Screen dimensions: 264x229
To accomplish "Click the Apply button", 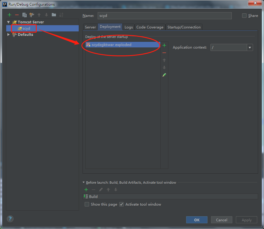I will (246, 220).
